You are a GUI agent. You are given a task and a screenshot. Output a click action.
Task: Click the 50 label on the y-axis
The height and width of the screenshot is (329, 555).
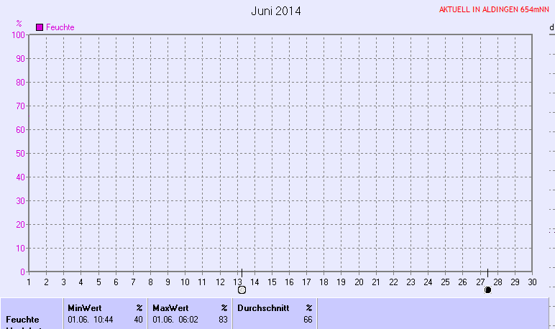(x=20, y=153)
